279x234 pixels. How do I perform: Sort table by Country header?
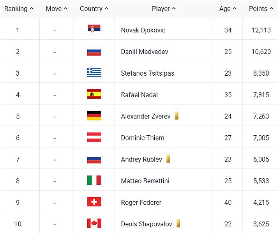point(94,9)
